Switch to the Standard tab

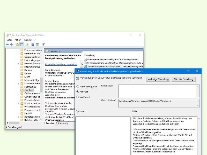click(x=62, y=123)
